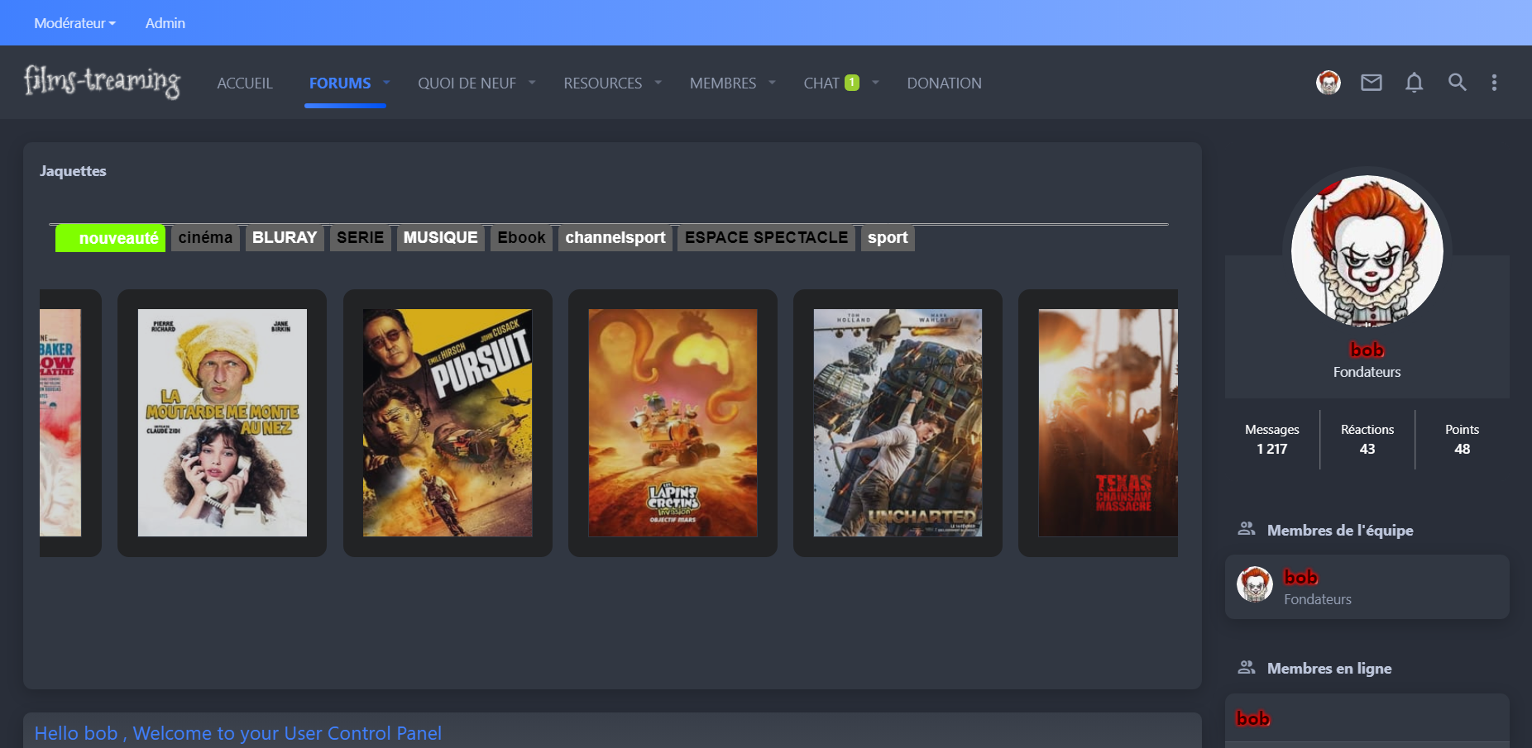
Task: Click bob username under profile avatar
Action: pyautogui.click(x=1367, y=350)
